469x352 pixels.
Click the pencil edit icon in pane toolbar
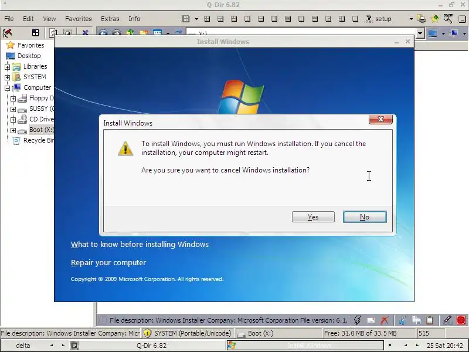point(447,320)
